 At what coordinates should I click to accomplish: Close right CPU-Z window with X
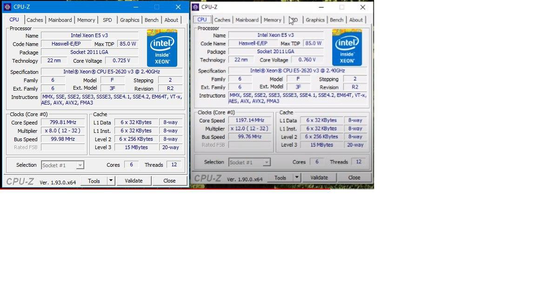click(363, 7)
